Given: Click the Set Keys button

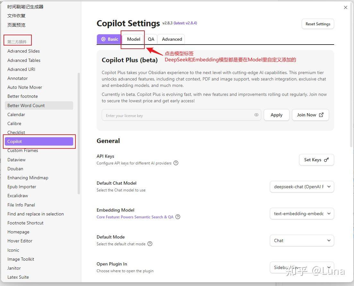Looking at the screenshot, I should 316,160.
